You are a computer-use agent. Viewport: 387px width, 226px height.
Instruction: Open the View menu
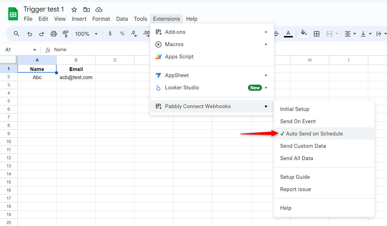pyautogui.click(x=60, y=19)
